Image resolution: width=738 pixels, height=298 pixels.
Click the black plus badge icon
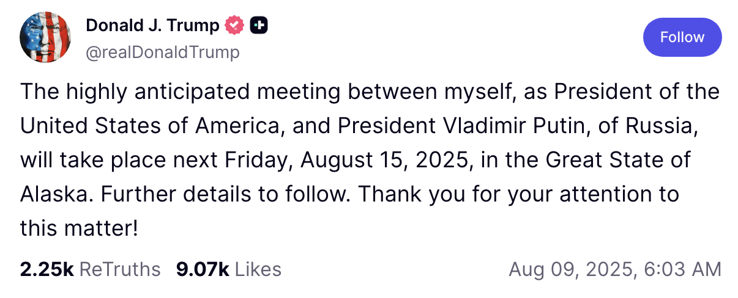tap(259, 26)
